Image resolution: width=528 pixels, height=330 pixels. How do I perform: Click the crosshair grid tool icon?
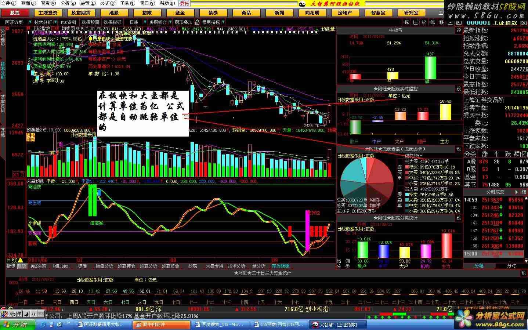pos(416,22)
